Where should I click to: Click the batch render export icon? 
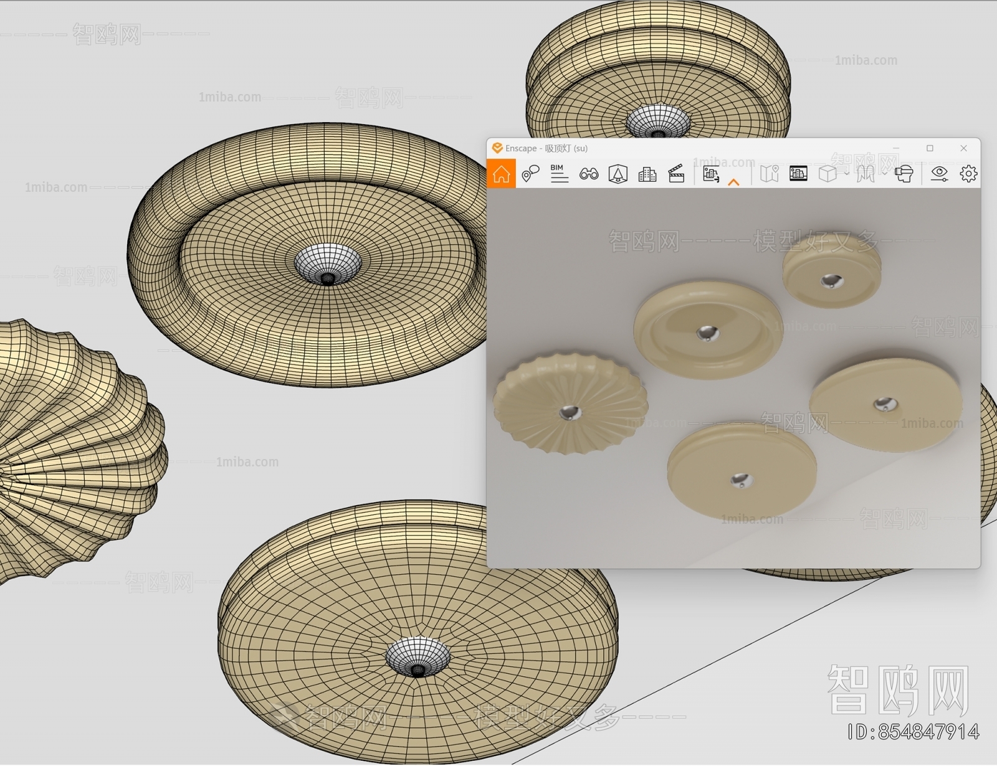click(x=711, y=174)
